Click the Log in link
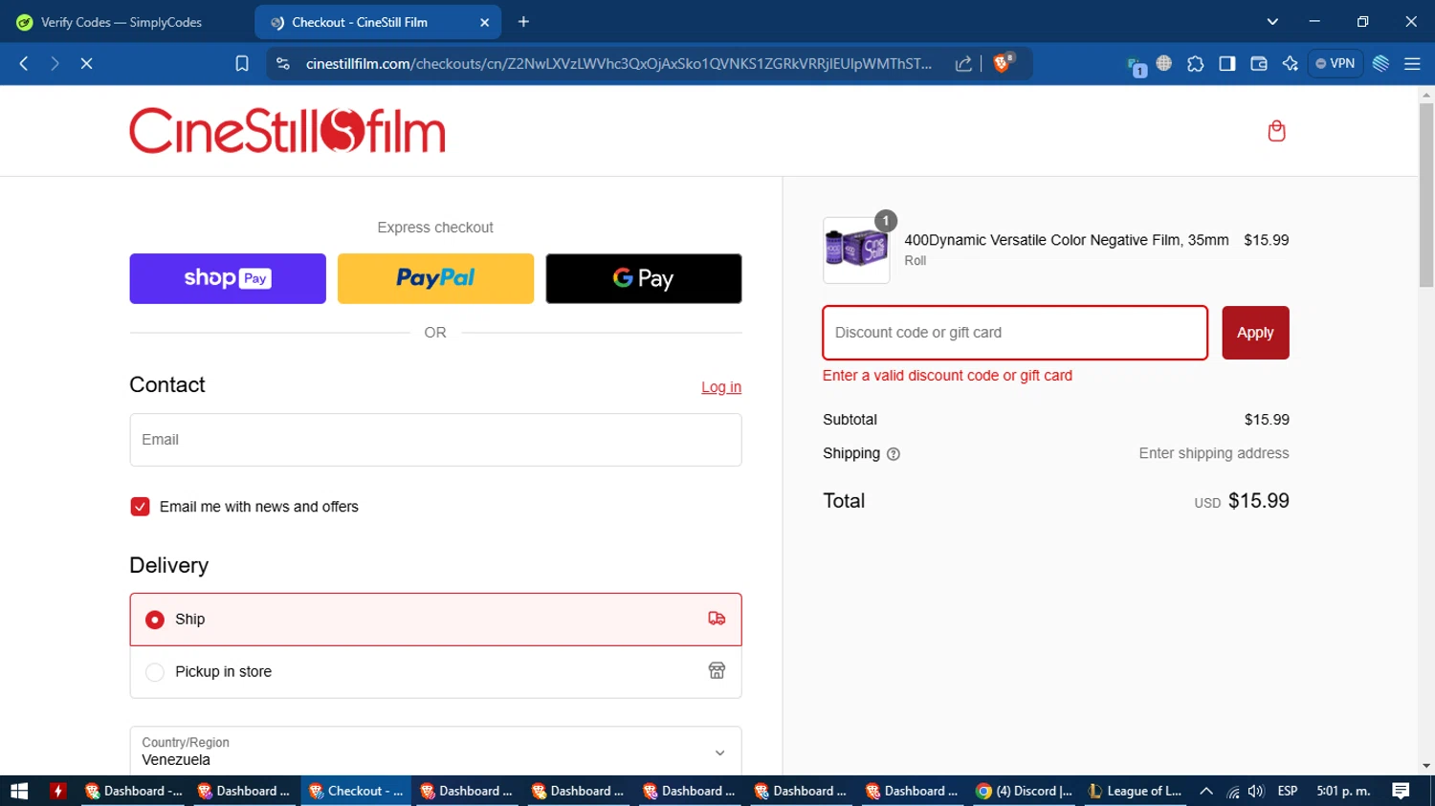The image size is (1435, 806). tap(721, 387)
